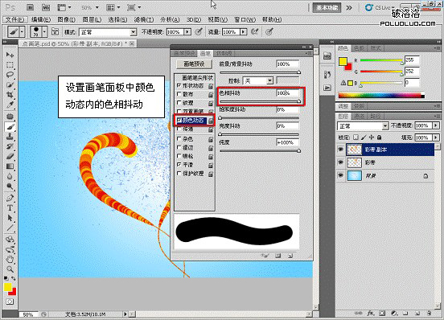Open the 图像(I) menu

(x=66, y=19)
